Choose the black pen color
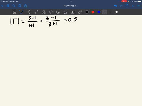The width and height of the screenshot is (142, 106). click(x=87, y=12)
